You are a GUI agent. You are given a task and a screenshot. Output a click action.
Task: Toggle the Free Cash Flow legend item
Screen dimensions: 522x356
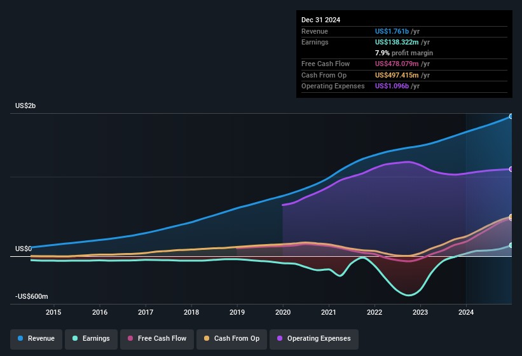(156, 339)
